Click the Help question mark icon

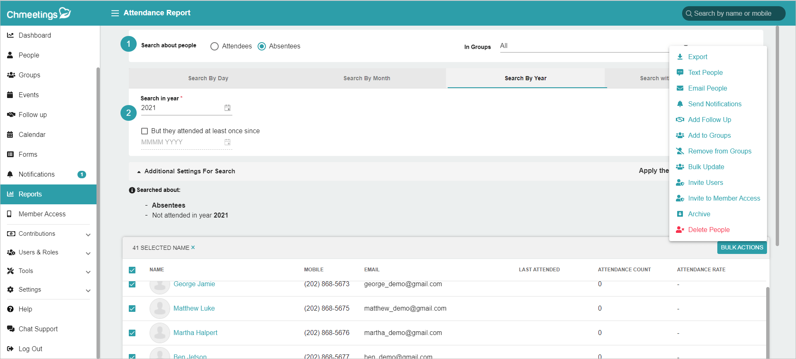click(10, 309)
